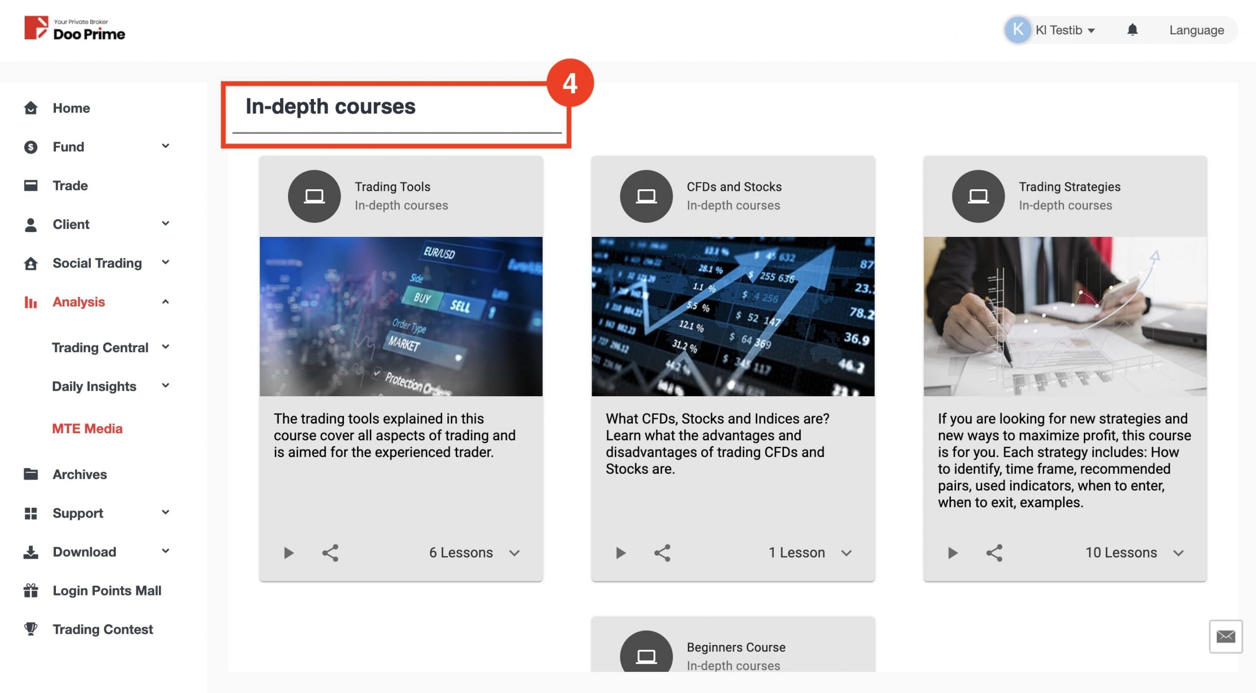
Task: Select MTE Media in the sidebar
Action: coord(87,428)
